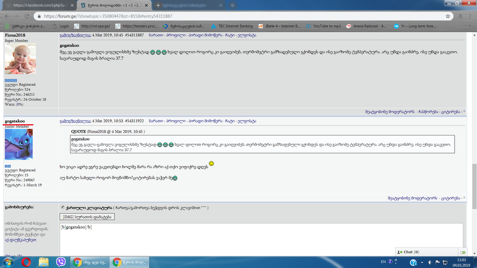Click EN language indicator in tray
477x268 pixels.
tap(383, 261)
